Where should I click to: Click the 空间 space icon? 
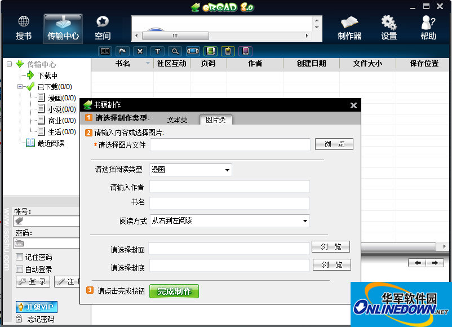click(102, 28)
